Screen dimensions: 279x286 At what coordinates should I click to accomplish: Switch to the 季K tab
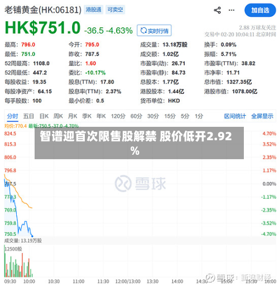click(x=87, y=116)
